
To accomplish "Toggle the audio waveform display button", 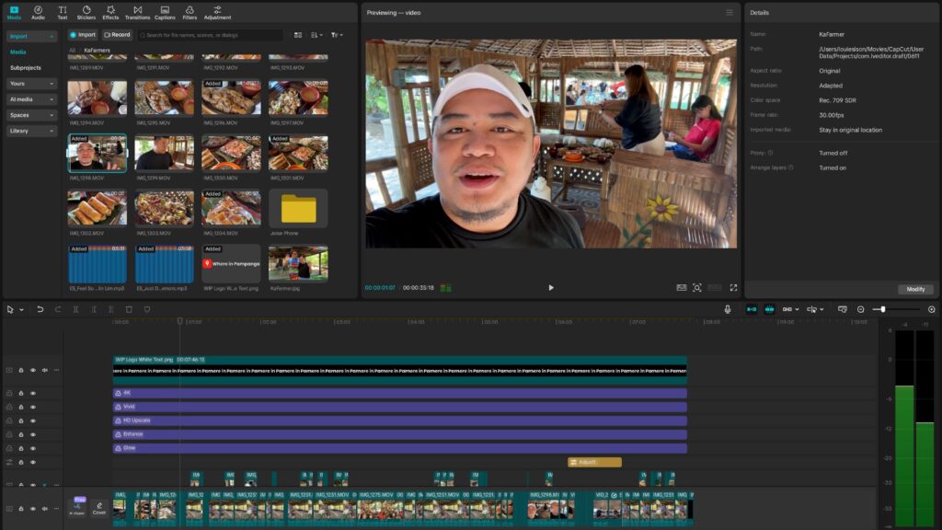I will [770, 309].
